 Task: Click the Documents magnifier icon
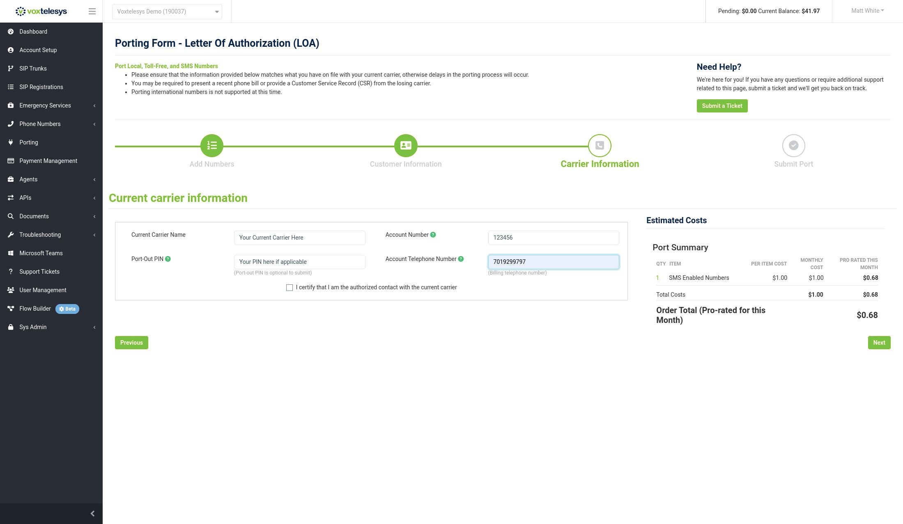[x=11, y=216]
